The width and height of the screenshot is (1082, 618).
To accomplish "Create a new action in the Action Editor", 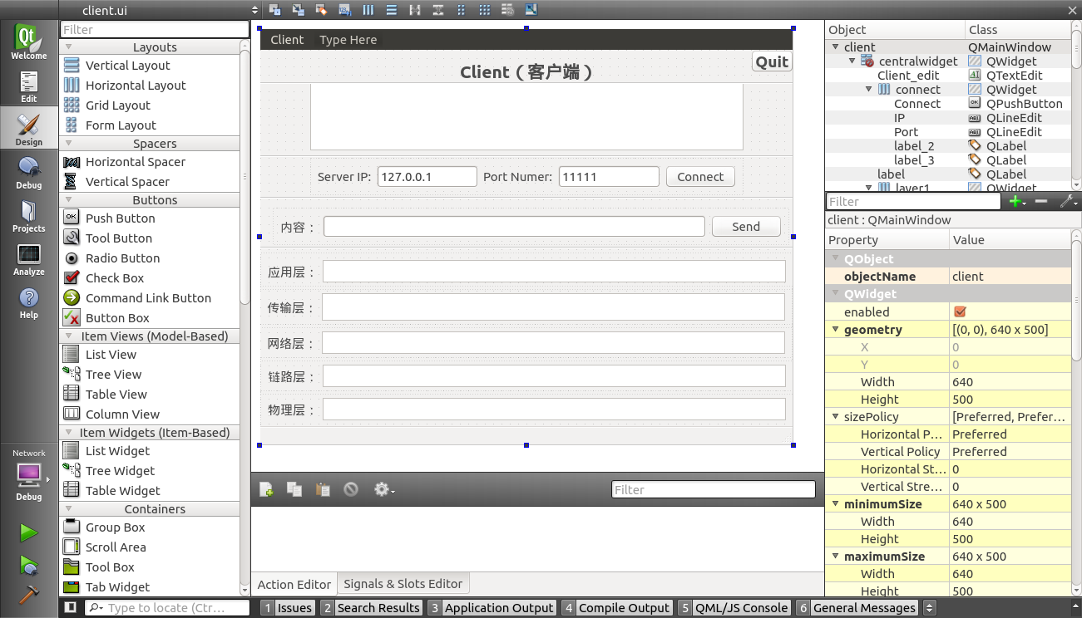I will coord(264,489).
